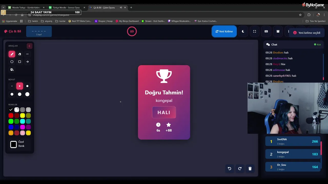Pick the orange color swatch
Screen dimensions: 328x184
(11, 133)
